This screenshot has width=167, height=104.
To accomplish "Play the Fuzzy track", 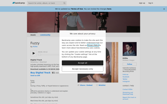I will 34,53.
